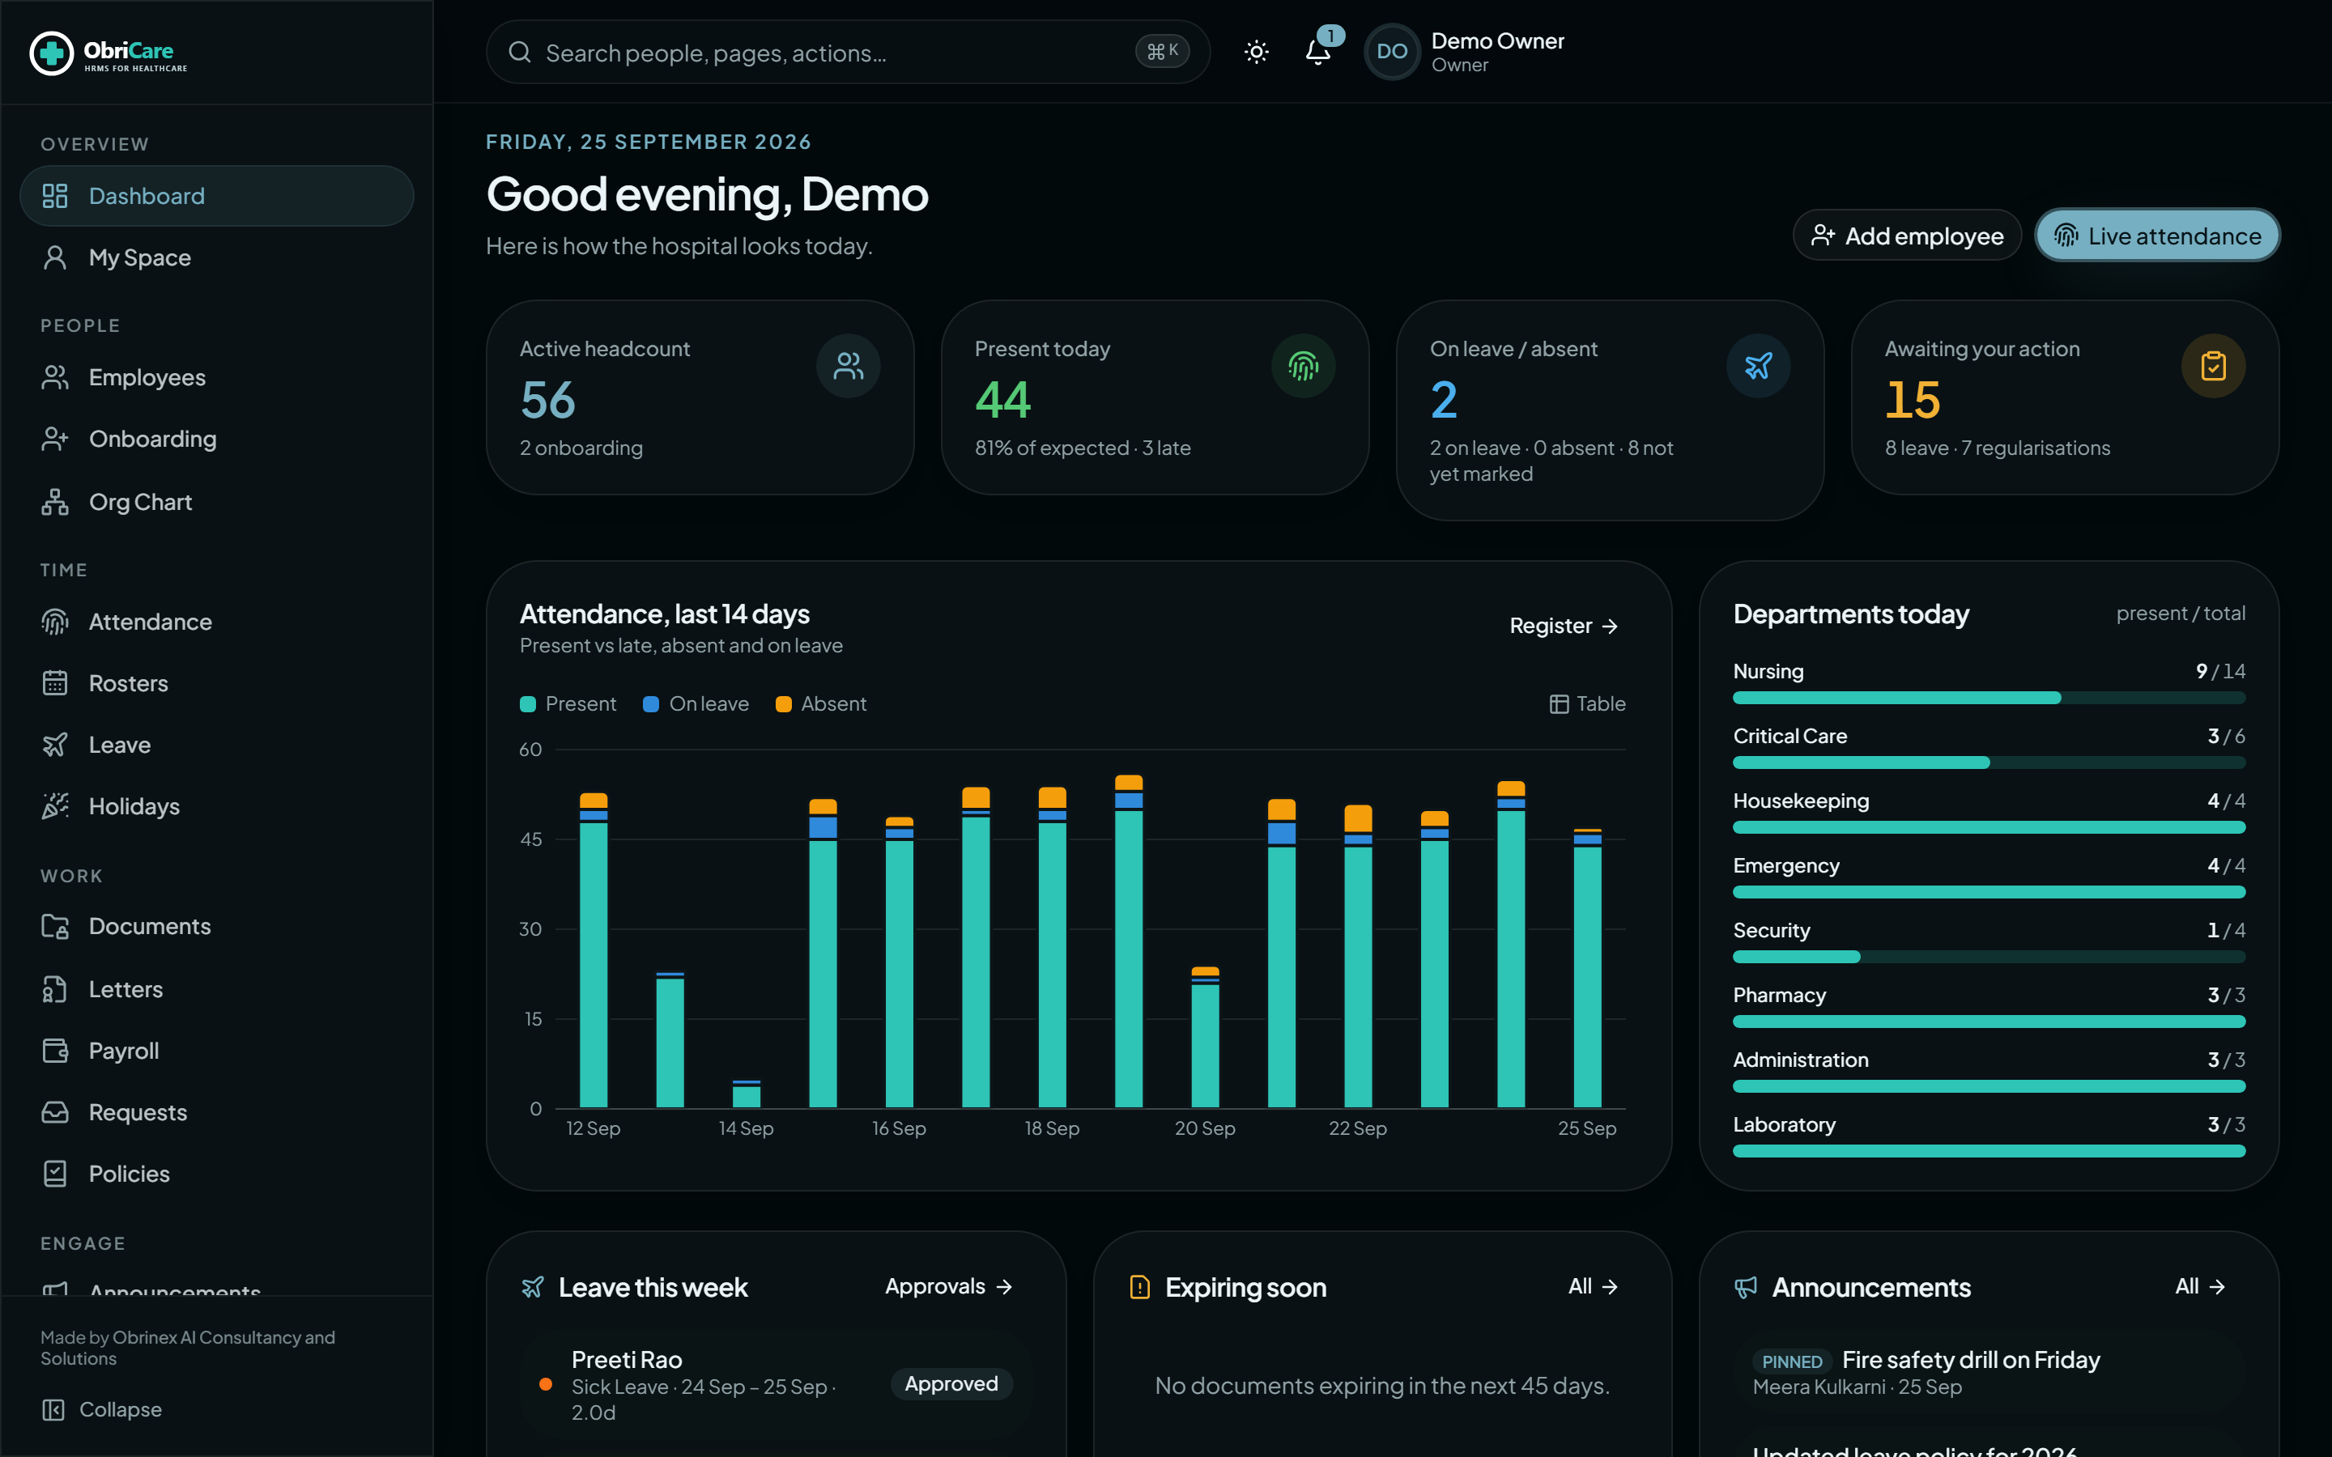Click the Attendance fingerprint icon in sidebar
The height and width of the screenshot is (1457, 2332).
click(55, 622)
